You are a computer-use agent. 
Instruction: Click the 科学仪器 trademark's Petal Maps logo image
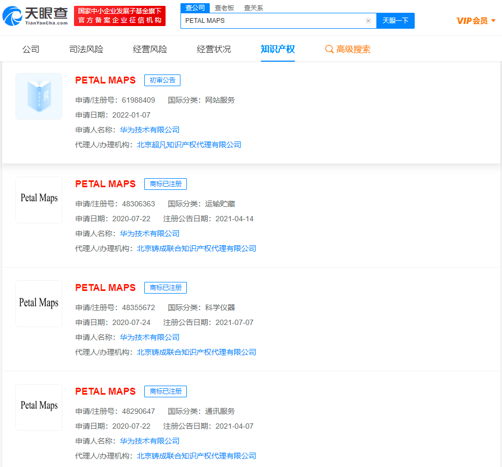pos(38,303)
